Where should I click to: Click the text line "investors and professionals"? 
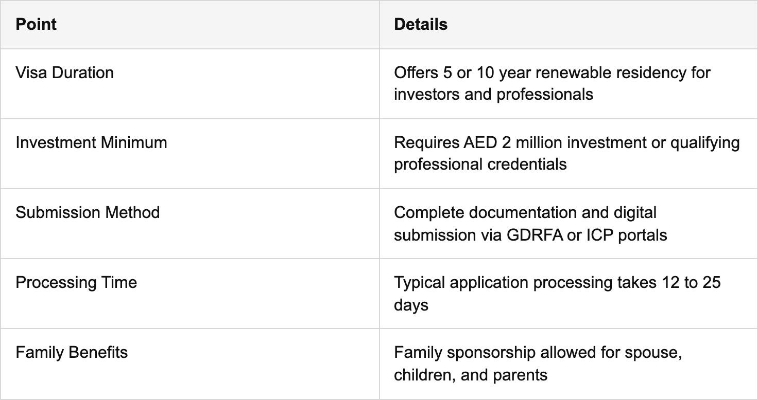click(493, 95)
